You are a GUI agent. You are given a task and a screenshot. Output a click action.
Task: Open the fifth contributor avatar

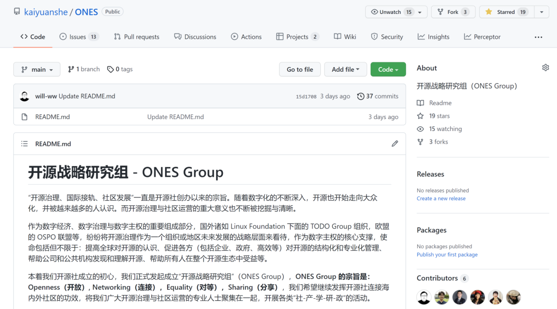pos(496,297)
